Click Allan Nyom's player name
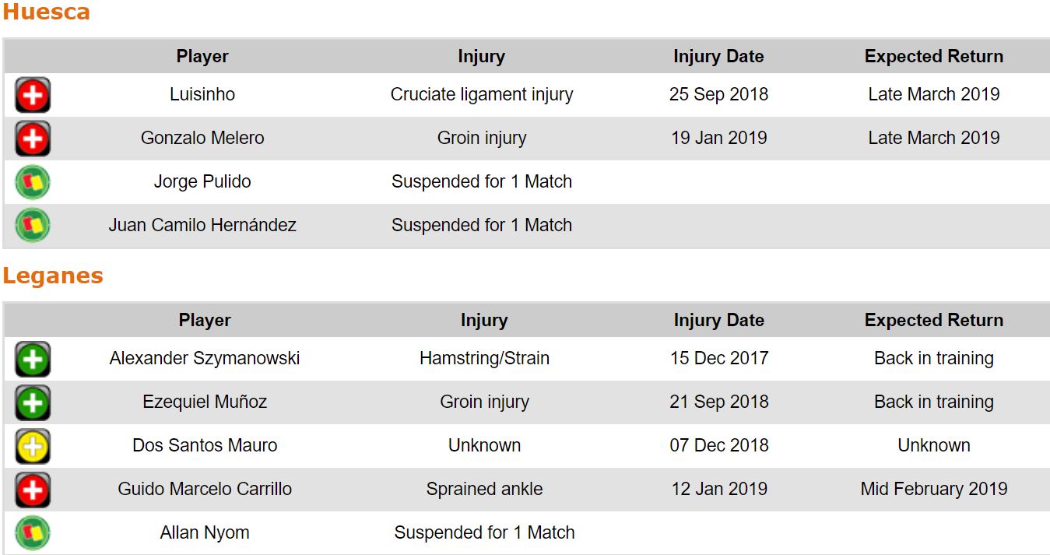1050x555 pixels. tap(205, 532)
